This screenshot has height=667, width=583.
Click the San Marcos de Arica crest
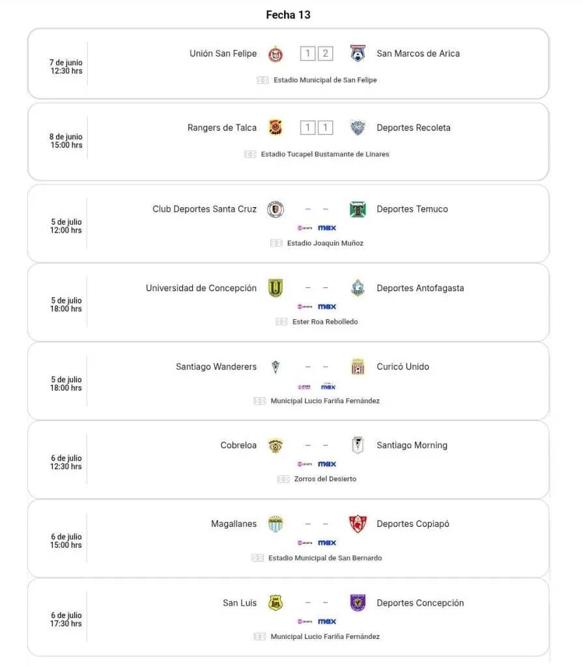358,54
